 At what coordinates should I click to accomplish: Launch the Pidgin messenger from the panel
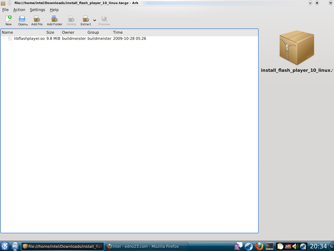pos(238,246)
